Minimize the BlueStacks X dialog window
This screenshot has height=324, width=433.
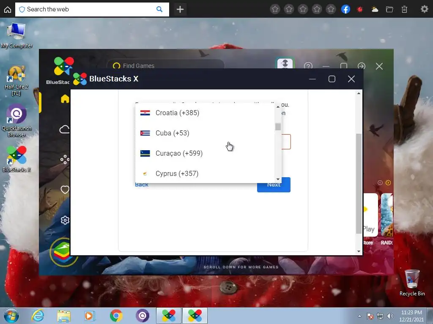coord(312,79)
